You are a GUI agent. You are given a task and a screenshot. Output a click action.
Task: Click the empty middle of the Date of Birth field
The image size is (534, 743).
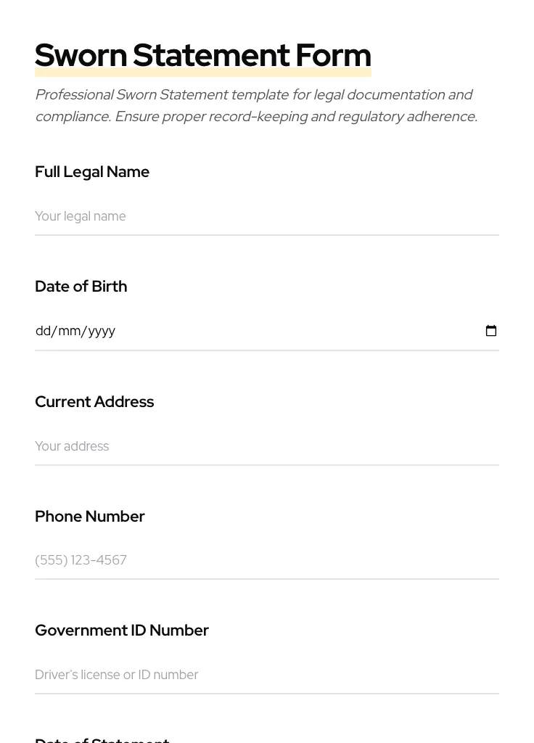click(x=290, y=331)
